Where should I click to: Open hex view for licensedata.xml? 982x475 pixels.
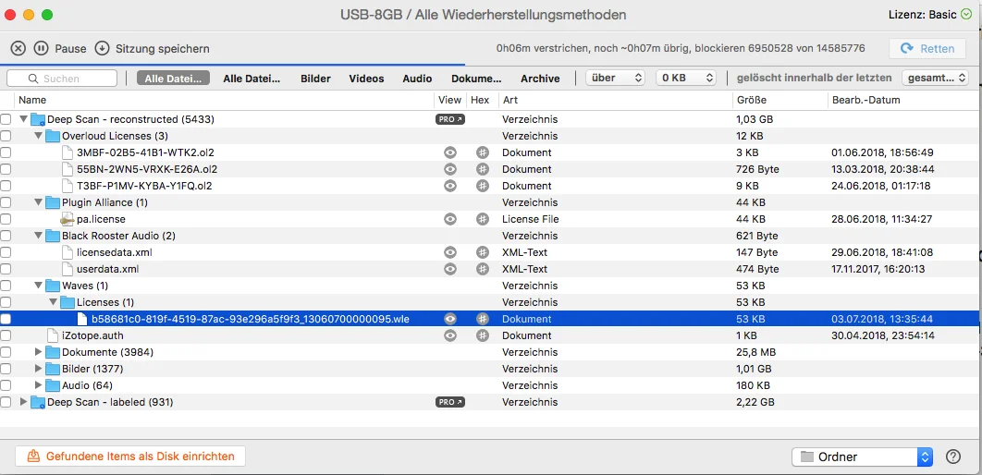click(x=482, y=252)
